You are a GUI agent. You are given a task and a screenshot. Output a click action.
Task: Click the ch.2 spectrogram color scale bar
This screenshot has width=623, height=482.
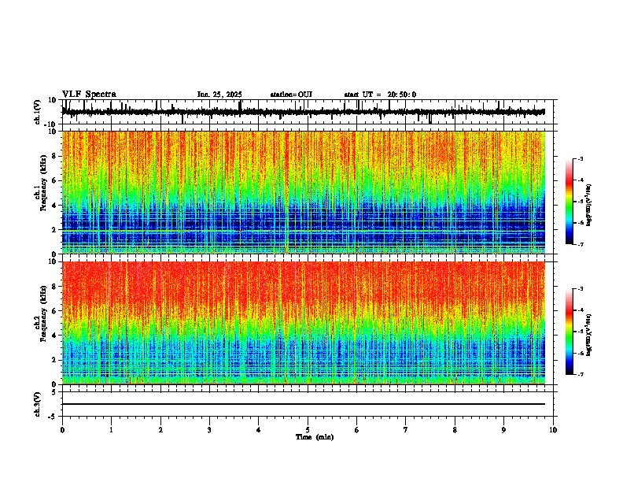(x=570, y=332)
